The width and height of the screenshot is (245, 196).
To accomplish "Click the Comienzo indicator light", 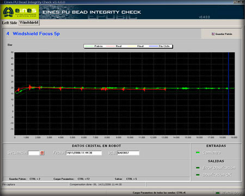I will pos(198,152).
